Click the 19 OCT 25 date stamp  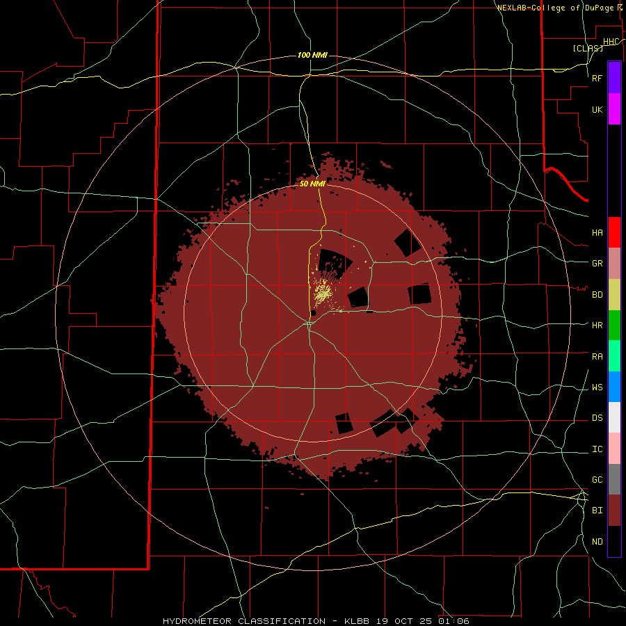(x=406, y=621)
